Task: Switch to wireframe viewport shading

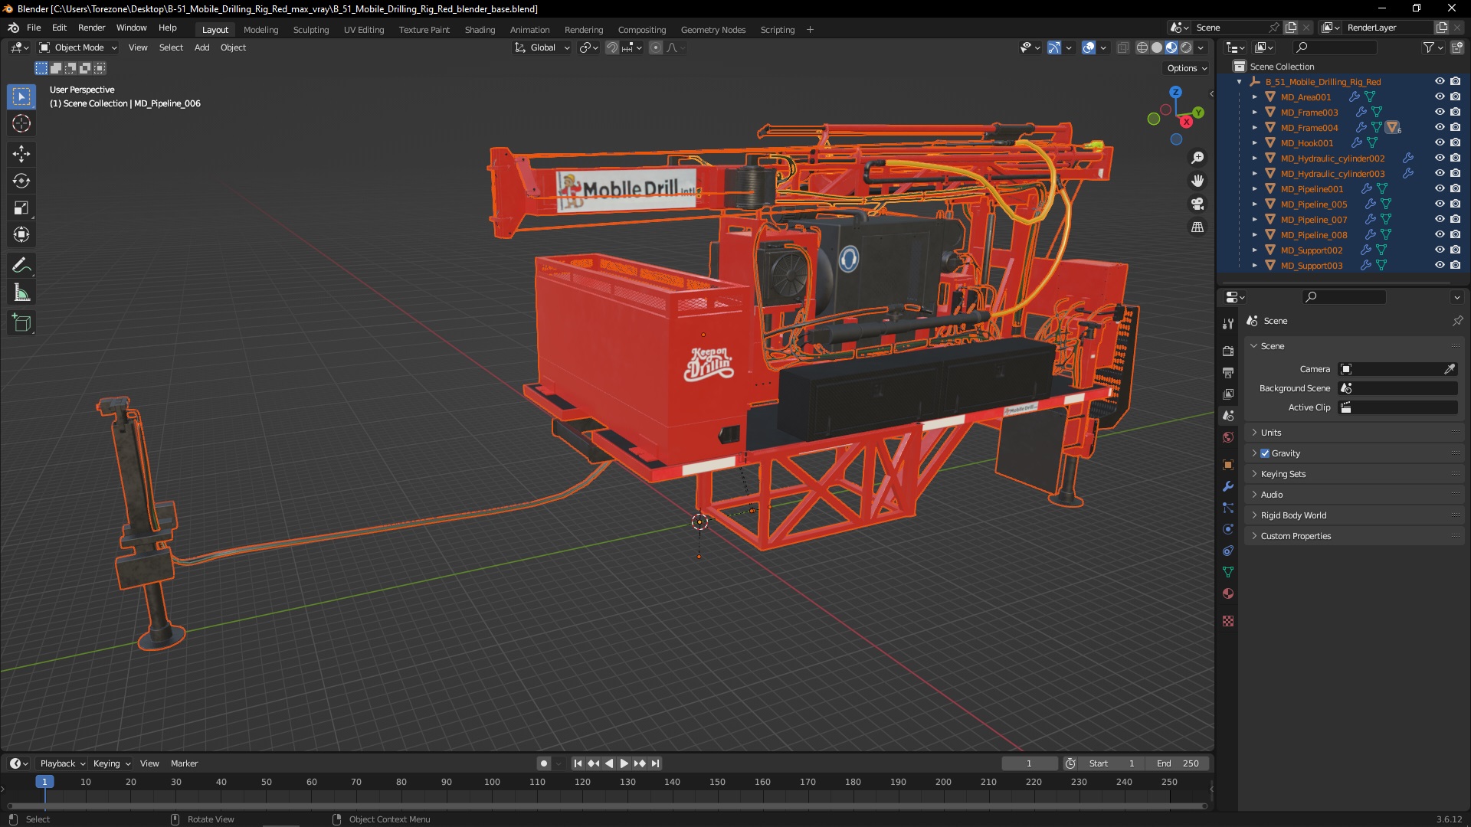Action: pos(1142,47)
